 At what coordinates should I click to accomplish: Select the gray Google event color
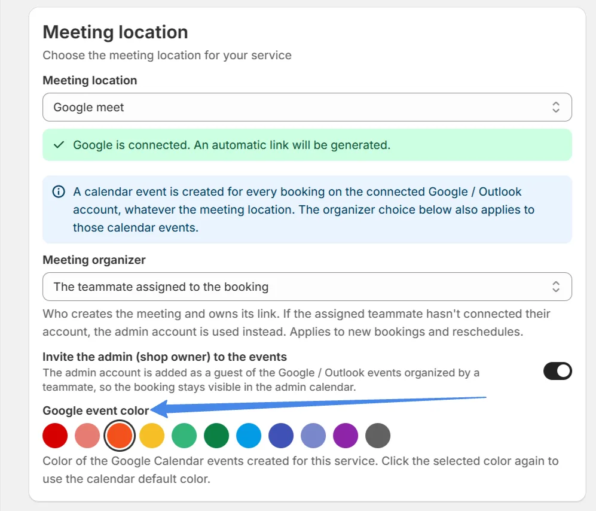click(378, 435)
